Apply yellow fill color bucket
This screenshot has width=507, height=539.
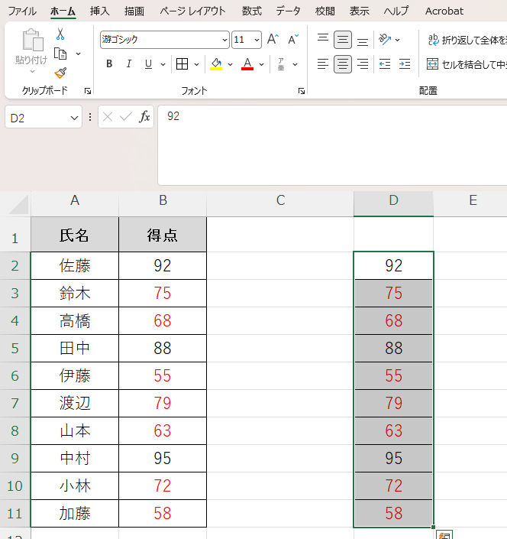216,64
